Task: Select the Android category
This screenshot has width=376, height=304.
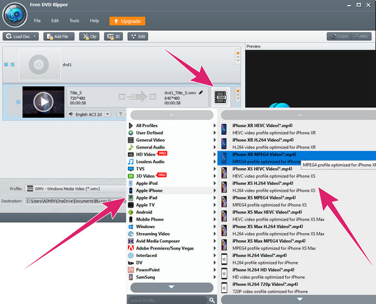Action: tap(172, 212)
